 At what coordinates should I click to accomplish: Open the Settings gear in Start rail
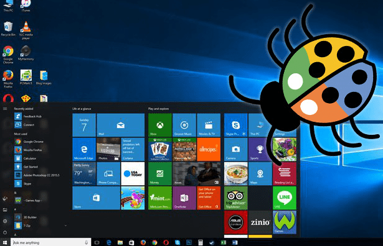click(5, 221)
